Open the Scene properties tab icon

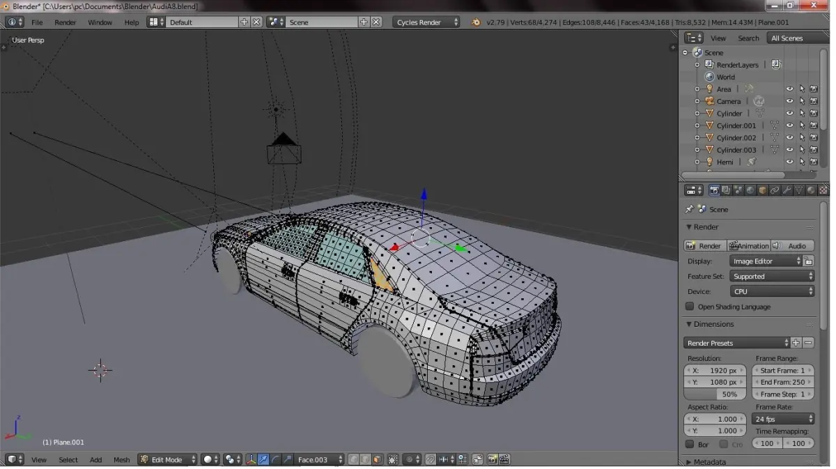pos(738,190)
